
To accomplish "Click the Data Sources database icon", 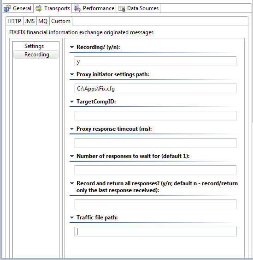I will coord(122,9).
